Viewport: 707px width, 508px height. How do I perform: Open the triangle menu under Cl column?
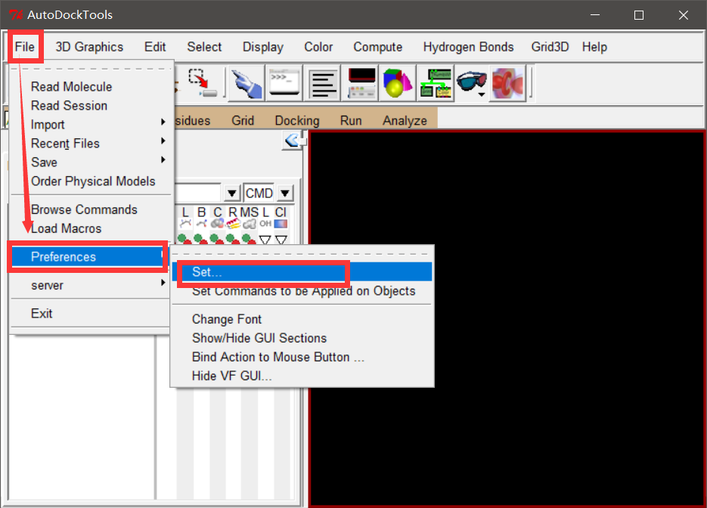click(x=281, y=240)
